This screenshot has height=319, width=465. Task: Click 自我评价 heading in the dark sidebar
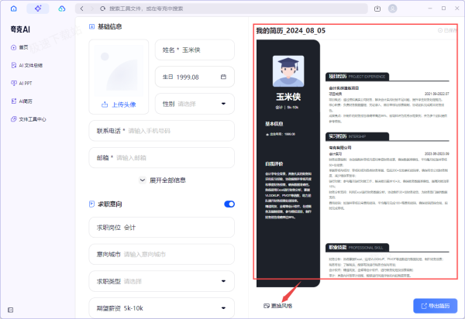[x=274, y=164]
